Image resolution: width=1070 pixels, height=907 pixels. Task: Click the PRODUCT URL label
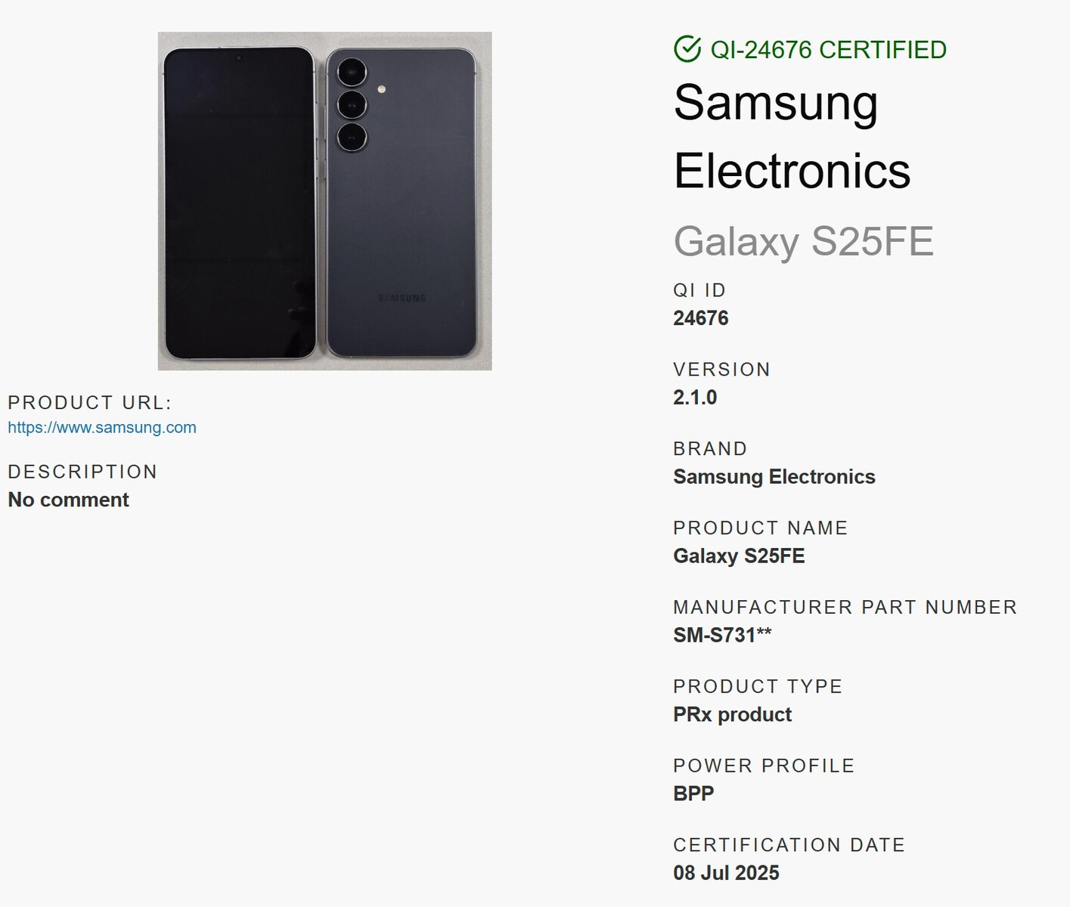90,402
